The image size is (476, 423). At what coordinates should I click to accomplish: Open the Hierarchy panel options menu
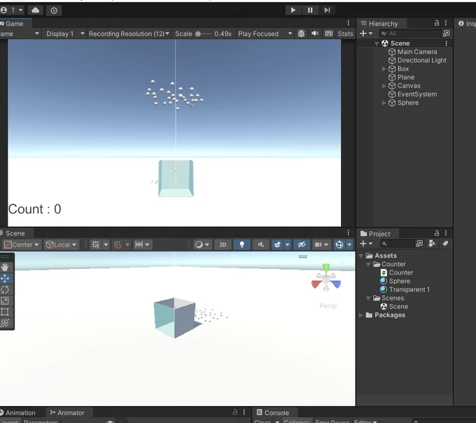[446, 23]
